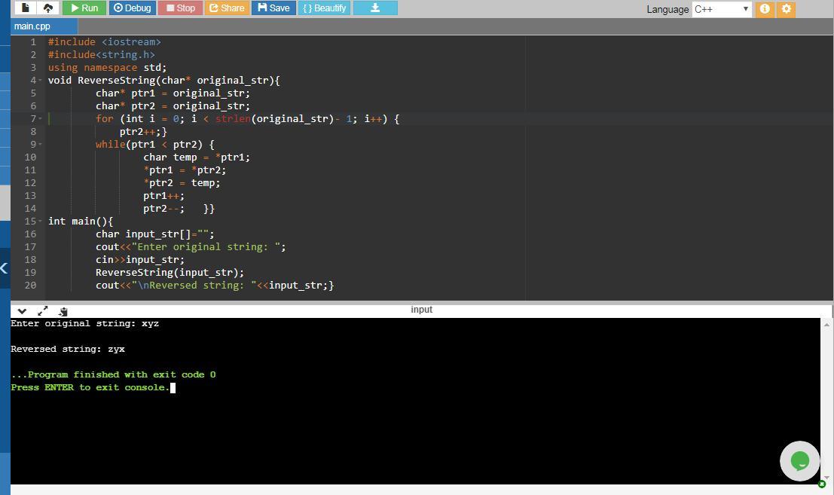Image resolution: width=834 pixels, height=495 pixels.
Task: Click inside the black console area at the cursor
Action: 173,387
